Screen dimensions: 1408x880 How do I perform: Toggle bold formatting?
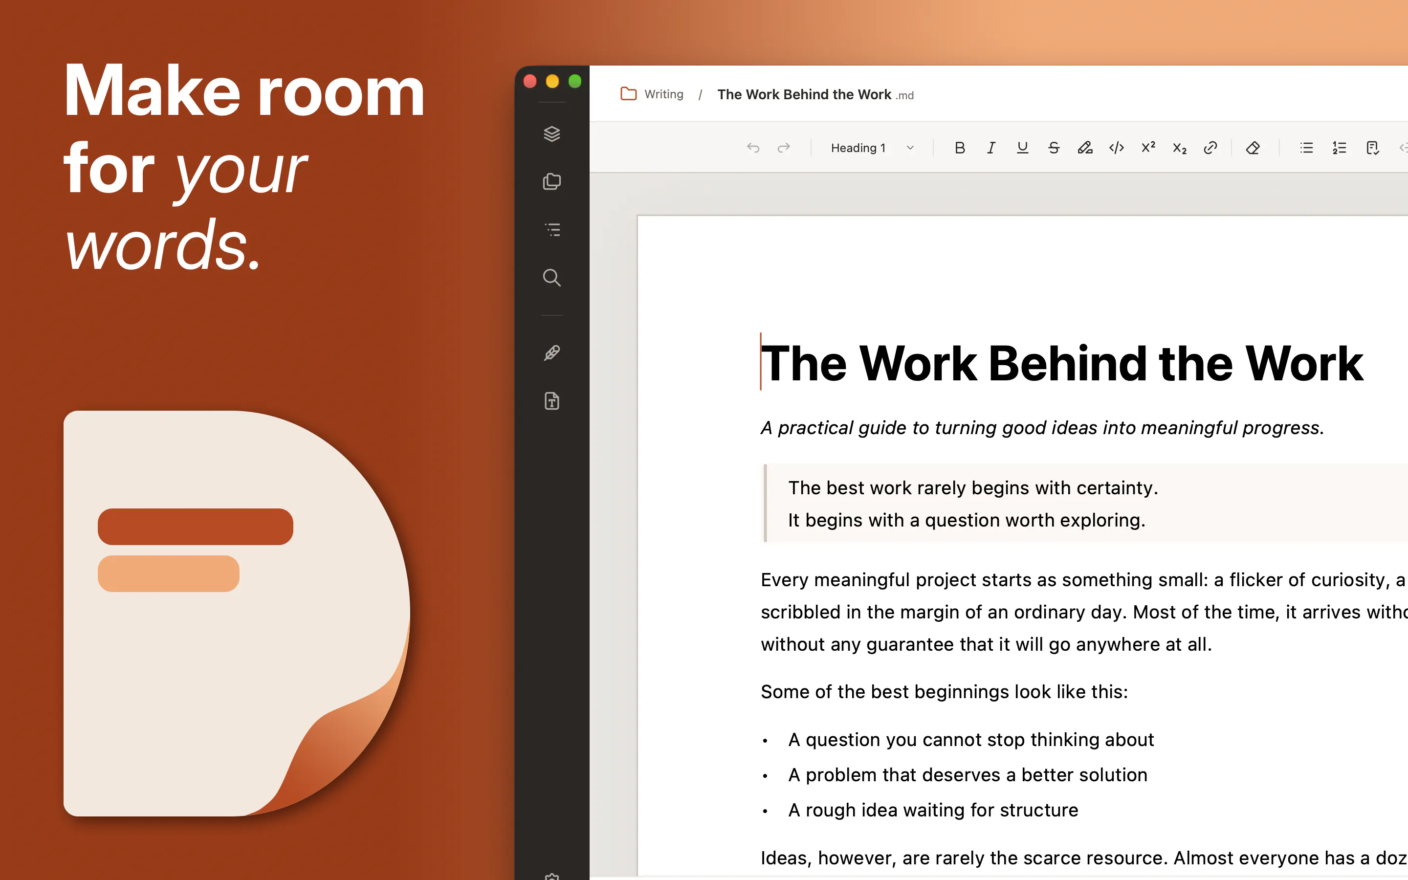click(960, 148)
